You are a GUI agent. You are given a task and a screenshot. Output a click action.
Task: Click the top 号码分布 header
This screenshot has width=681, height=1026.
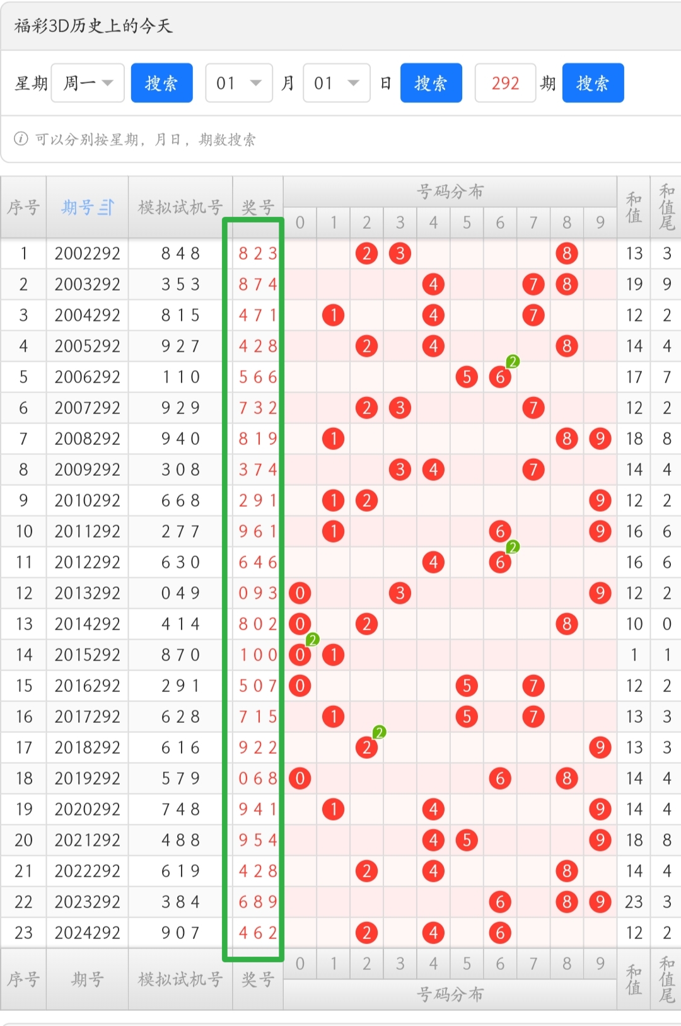coord(450,192)
